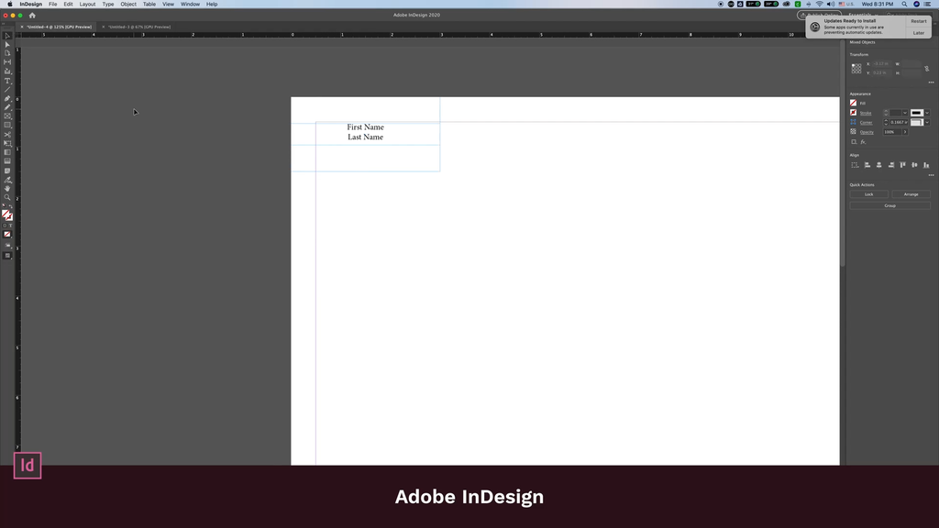Toggle the constrain proportions link in Transform
This screenshot has width=939, height=528.
click(x=927, y=68)
